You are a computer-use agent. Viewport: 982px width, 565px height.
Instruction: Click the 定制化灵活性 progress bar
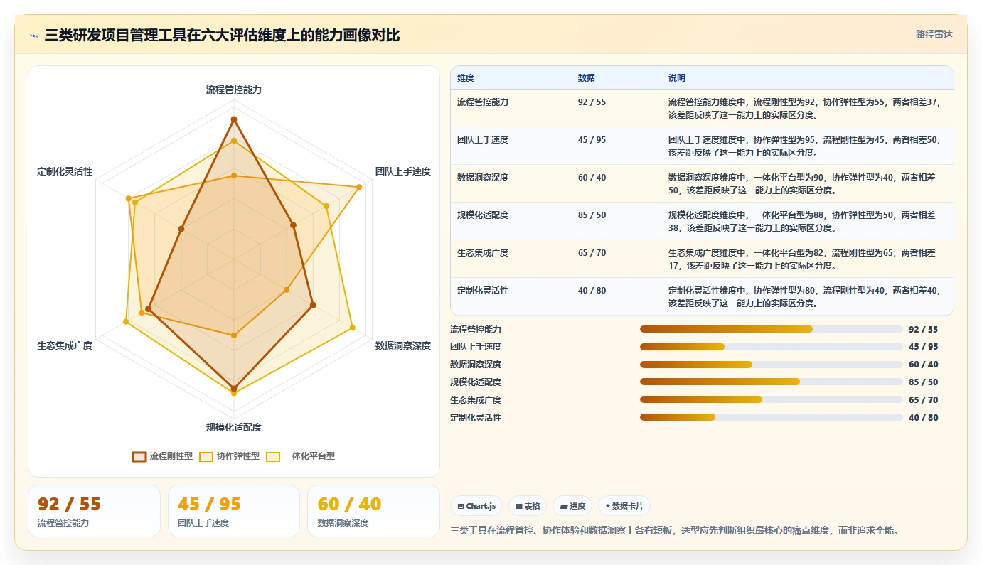coord(771,417)
